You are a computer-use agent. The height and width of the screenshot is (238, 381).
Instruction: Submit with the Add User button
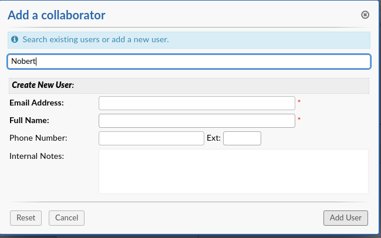pyautogui.click(x=346, y=218)
